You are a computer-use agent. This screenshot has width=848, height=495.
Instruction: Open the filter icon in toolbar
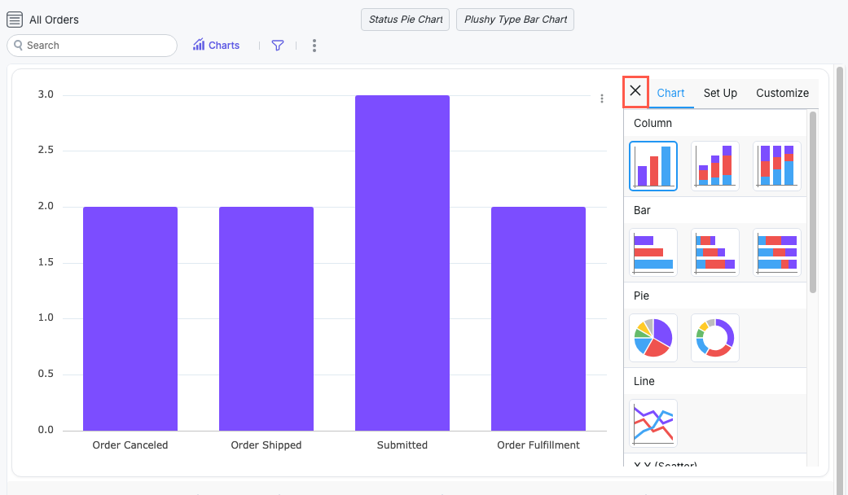coord(278,46)
